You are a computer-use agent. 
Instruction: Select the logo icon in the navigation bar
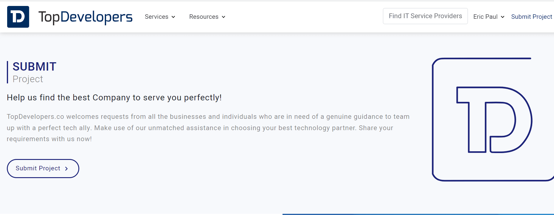point(18,17)
